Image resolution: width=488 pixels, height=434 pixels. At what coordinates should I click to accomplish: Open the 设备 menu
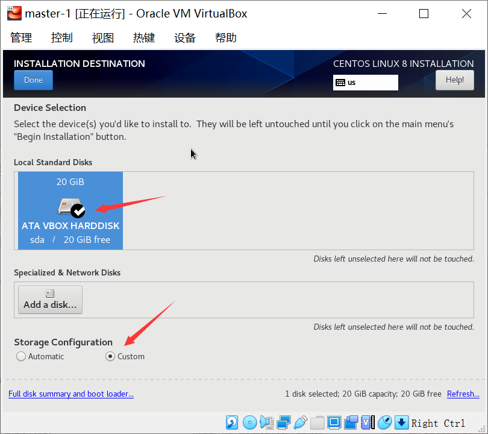(185, 37)
